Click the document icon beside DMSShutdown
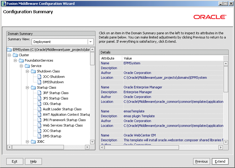235x168 pixels. 39,82
